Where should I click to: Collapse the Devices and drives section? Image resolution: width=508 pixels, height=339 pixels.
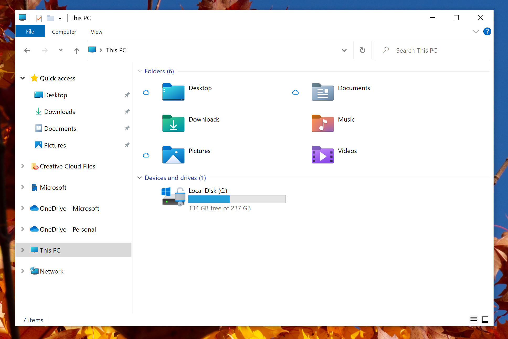141,178
